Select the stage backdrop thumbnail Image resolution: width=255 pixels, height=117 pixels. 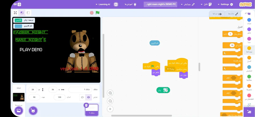click(19, 97)
